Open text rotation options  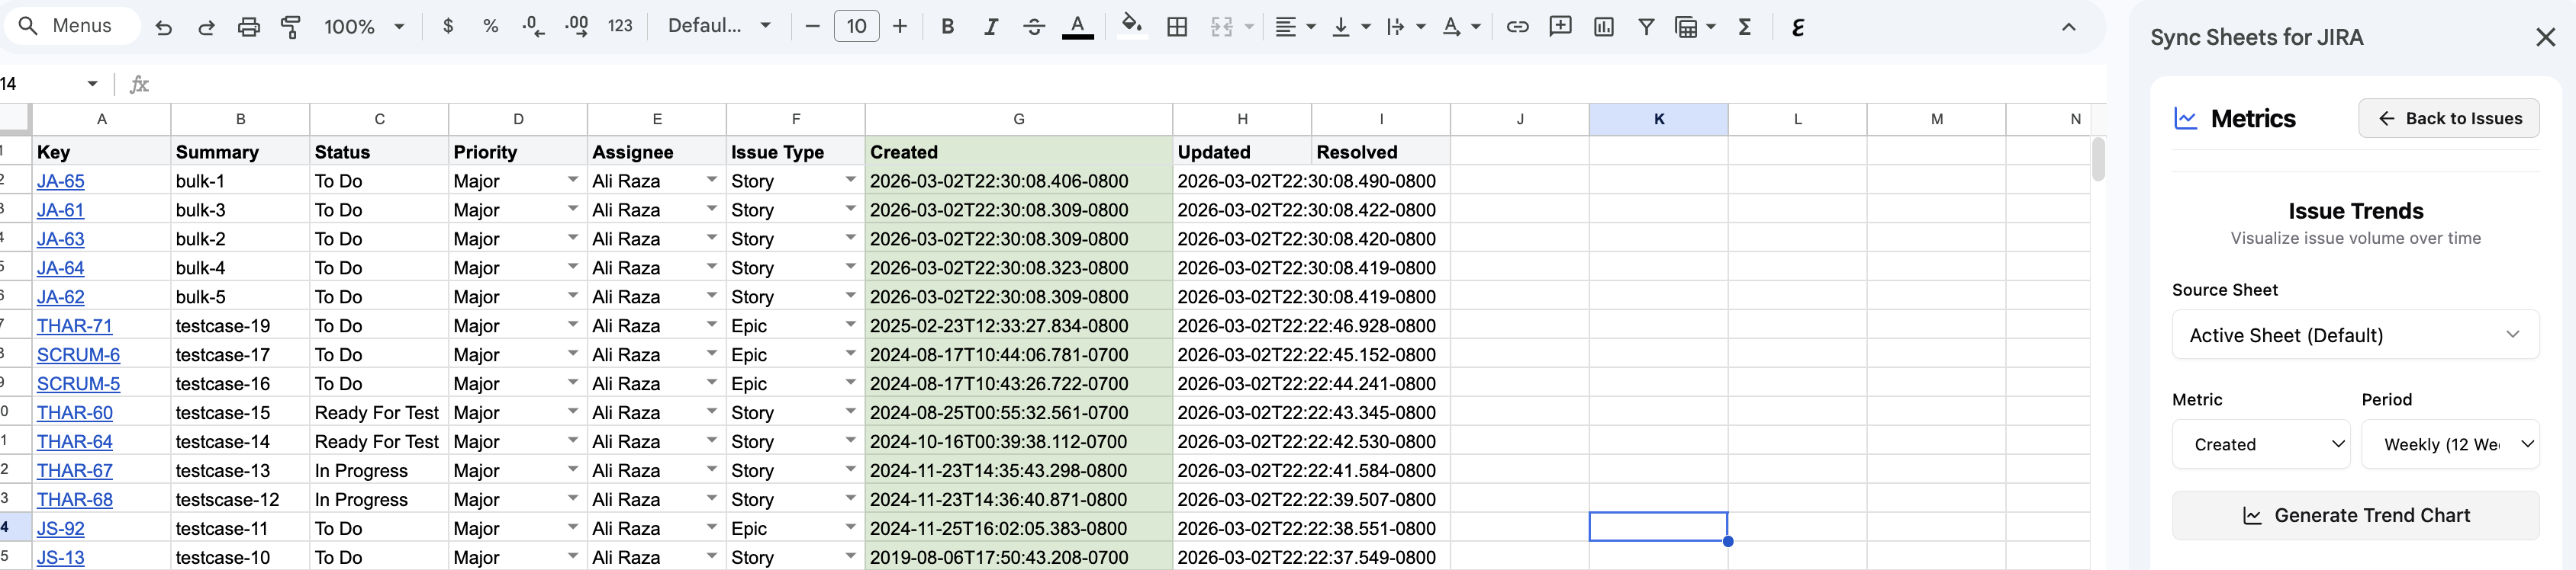(x=1460, y=27)
